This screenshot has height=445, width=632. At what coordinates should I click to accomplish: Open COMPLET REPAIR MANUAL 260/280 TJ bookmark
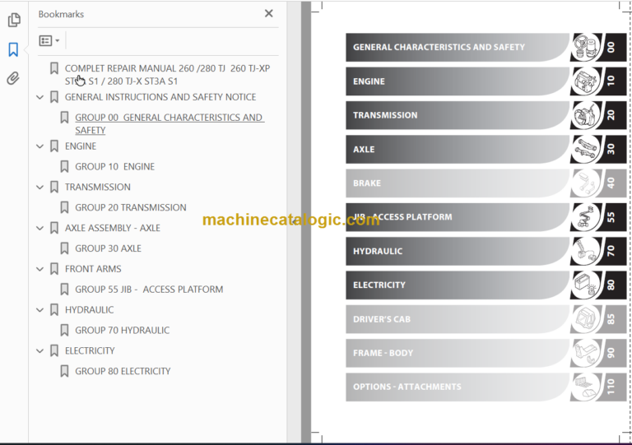[167, 75]
